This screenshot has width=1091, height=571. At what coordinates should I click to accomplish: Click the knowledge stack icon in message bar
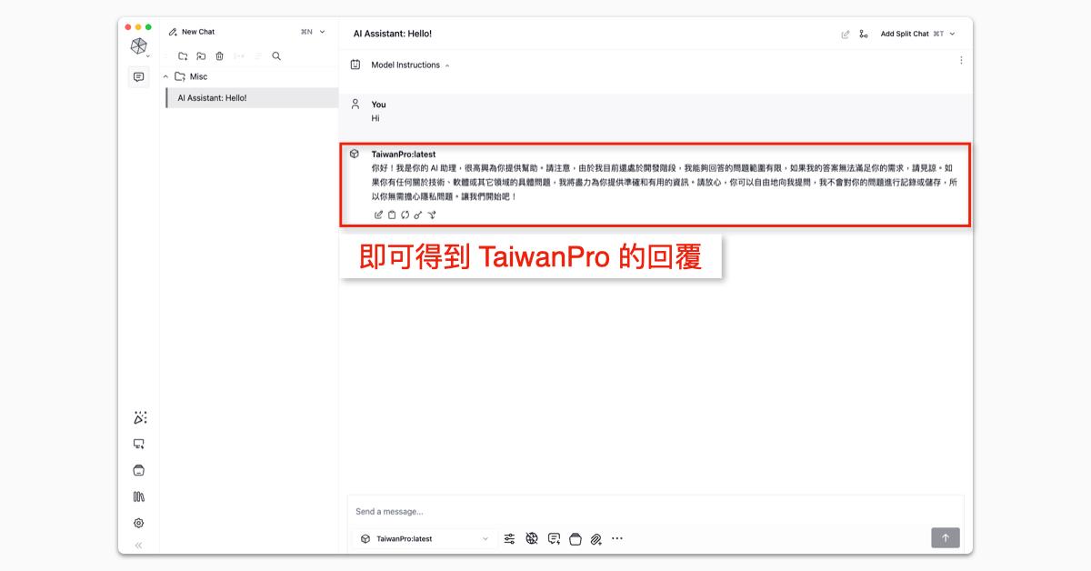coord(575,539)
